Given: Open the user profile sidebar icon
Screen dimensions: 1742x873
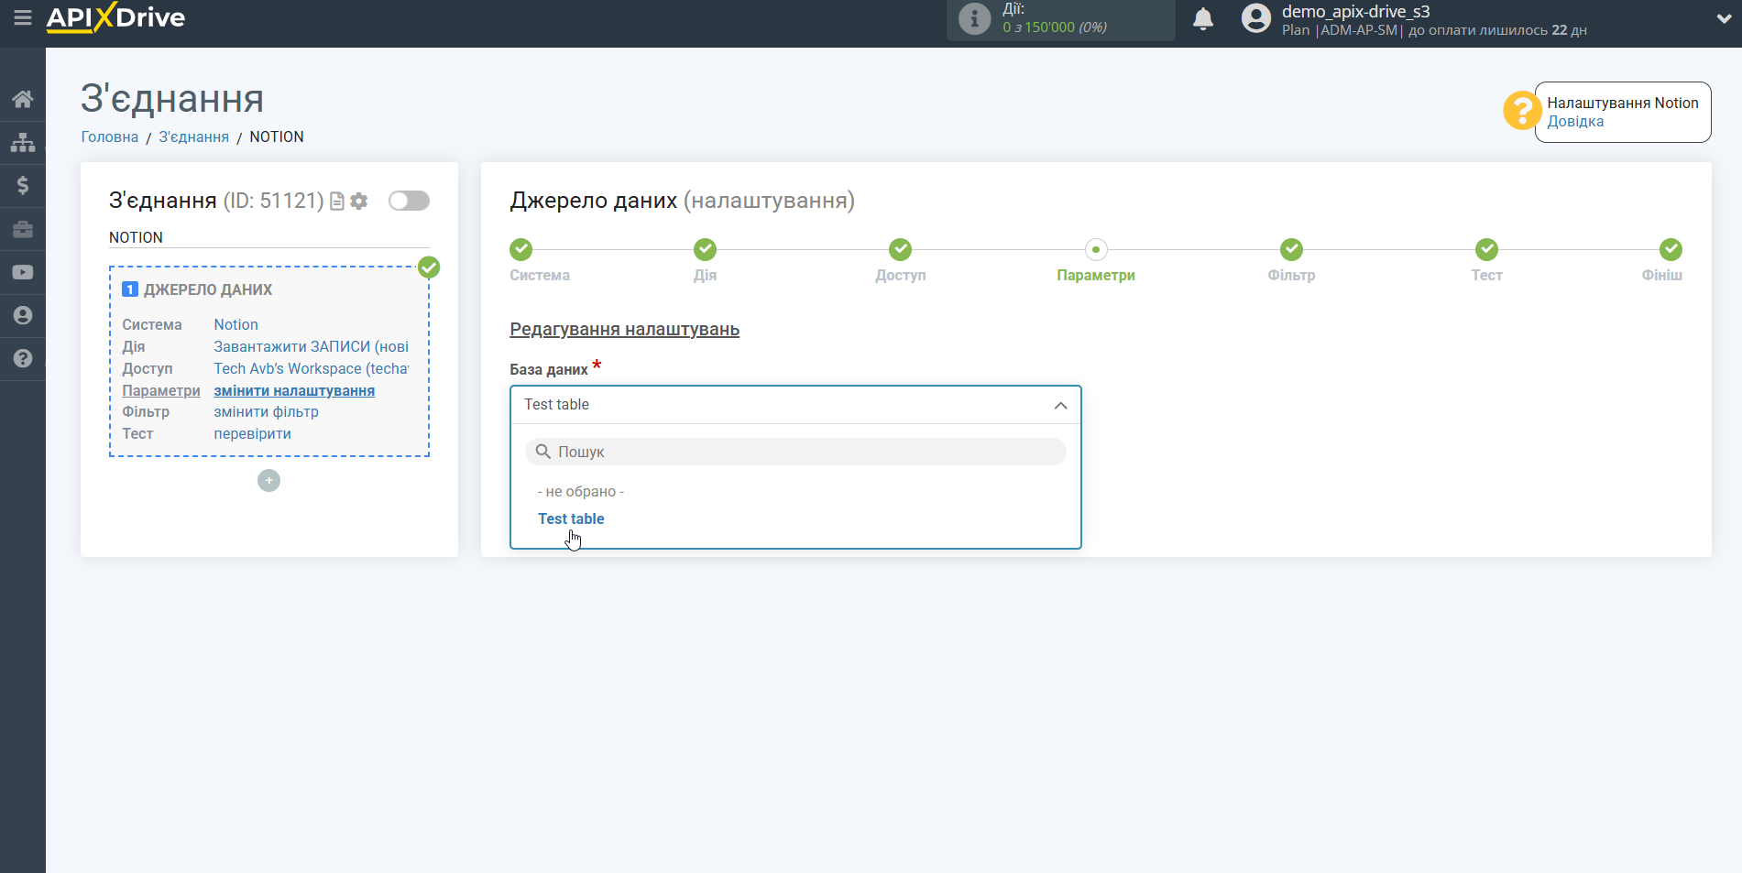Looking at the screenshot, I should tap(23, 315).
